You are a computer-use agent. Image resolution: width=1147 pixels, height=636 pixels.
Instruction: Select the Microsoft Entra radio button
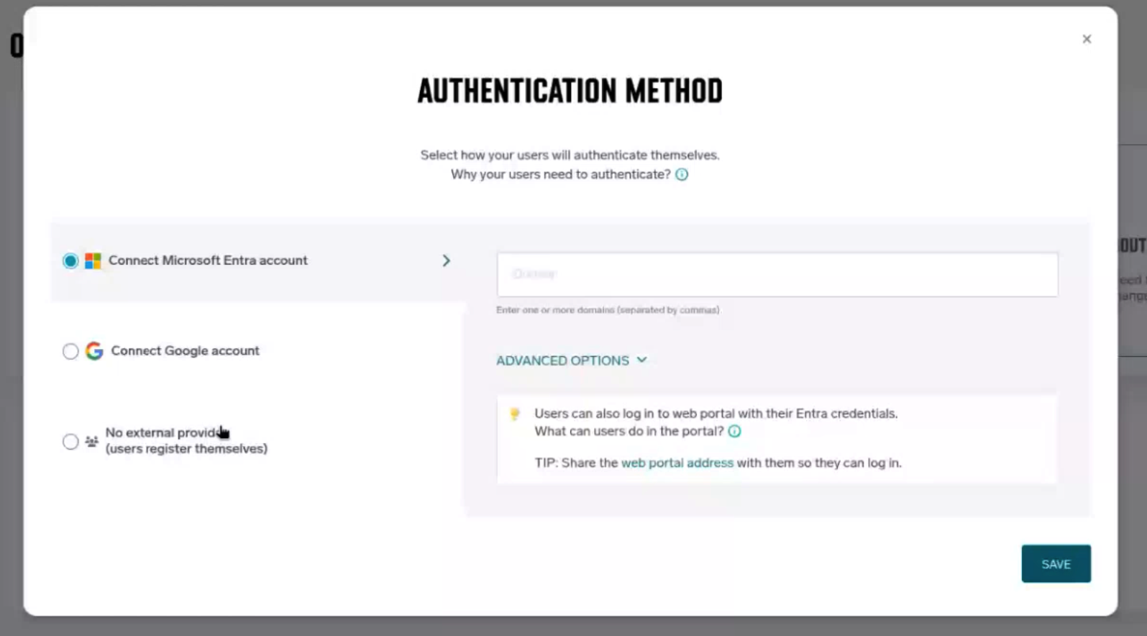(x=70, y=260)
